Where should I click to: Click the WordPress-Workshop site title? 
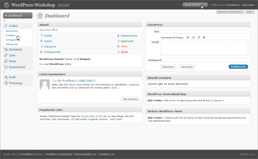(x=33, y=5)
